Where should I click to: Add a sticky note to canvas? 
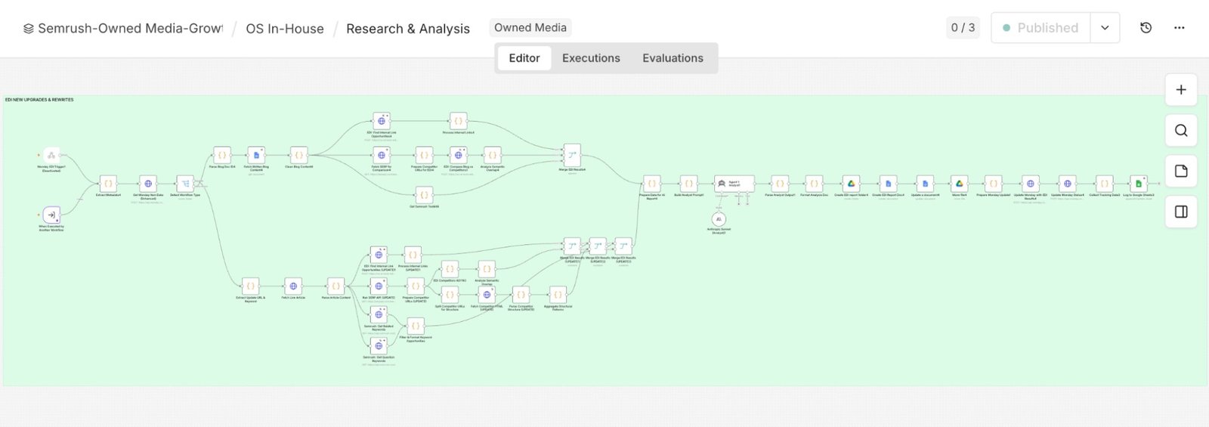1181,172
